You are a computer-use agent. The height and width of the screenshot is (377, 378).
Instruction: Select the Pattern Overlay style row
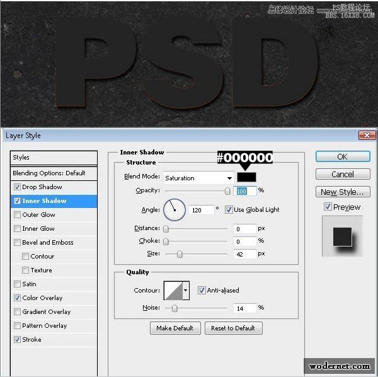pos(54,326)
